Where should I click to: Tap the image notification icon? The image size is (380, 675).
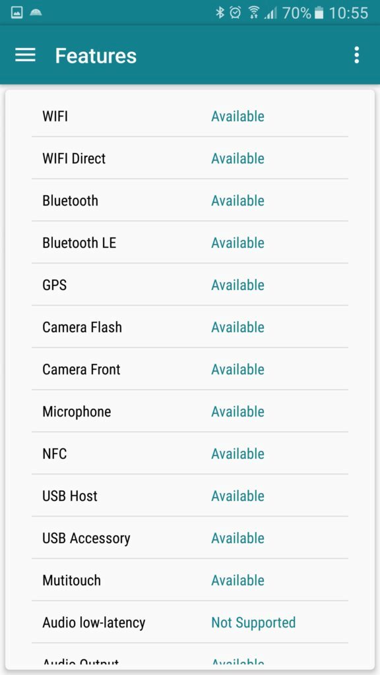[x=16, y=13]
